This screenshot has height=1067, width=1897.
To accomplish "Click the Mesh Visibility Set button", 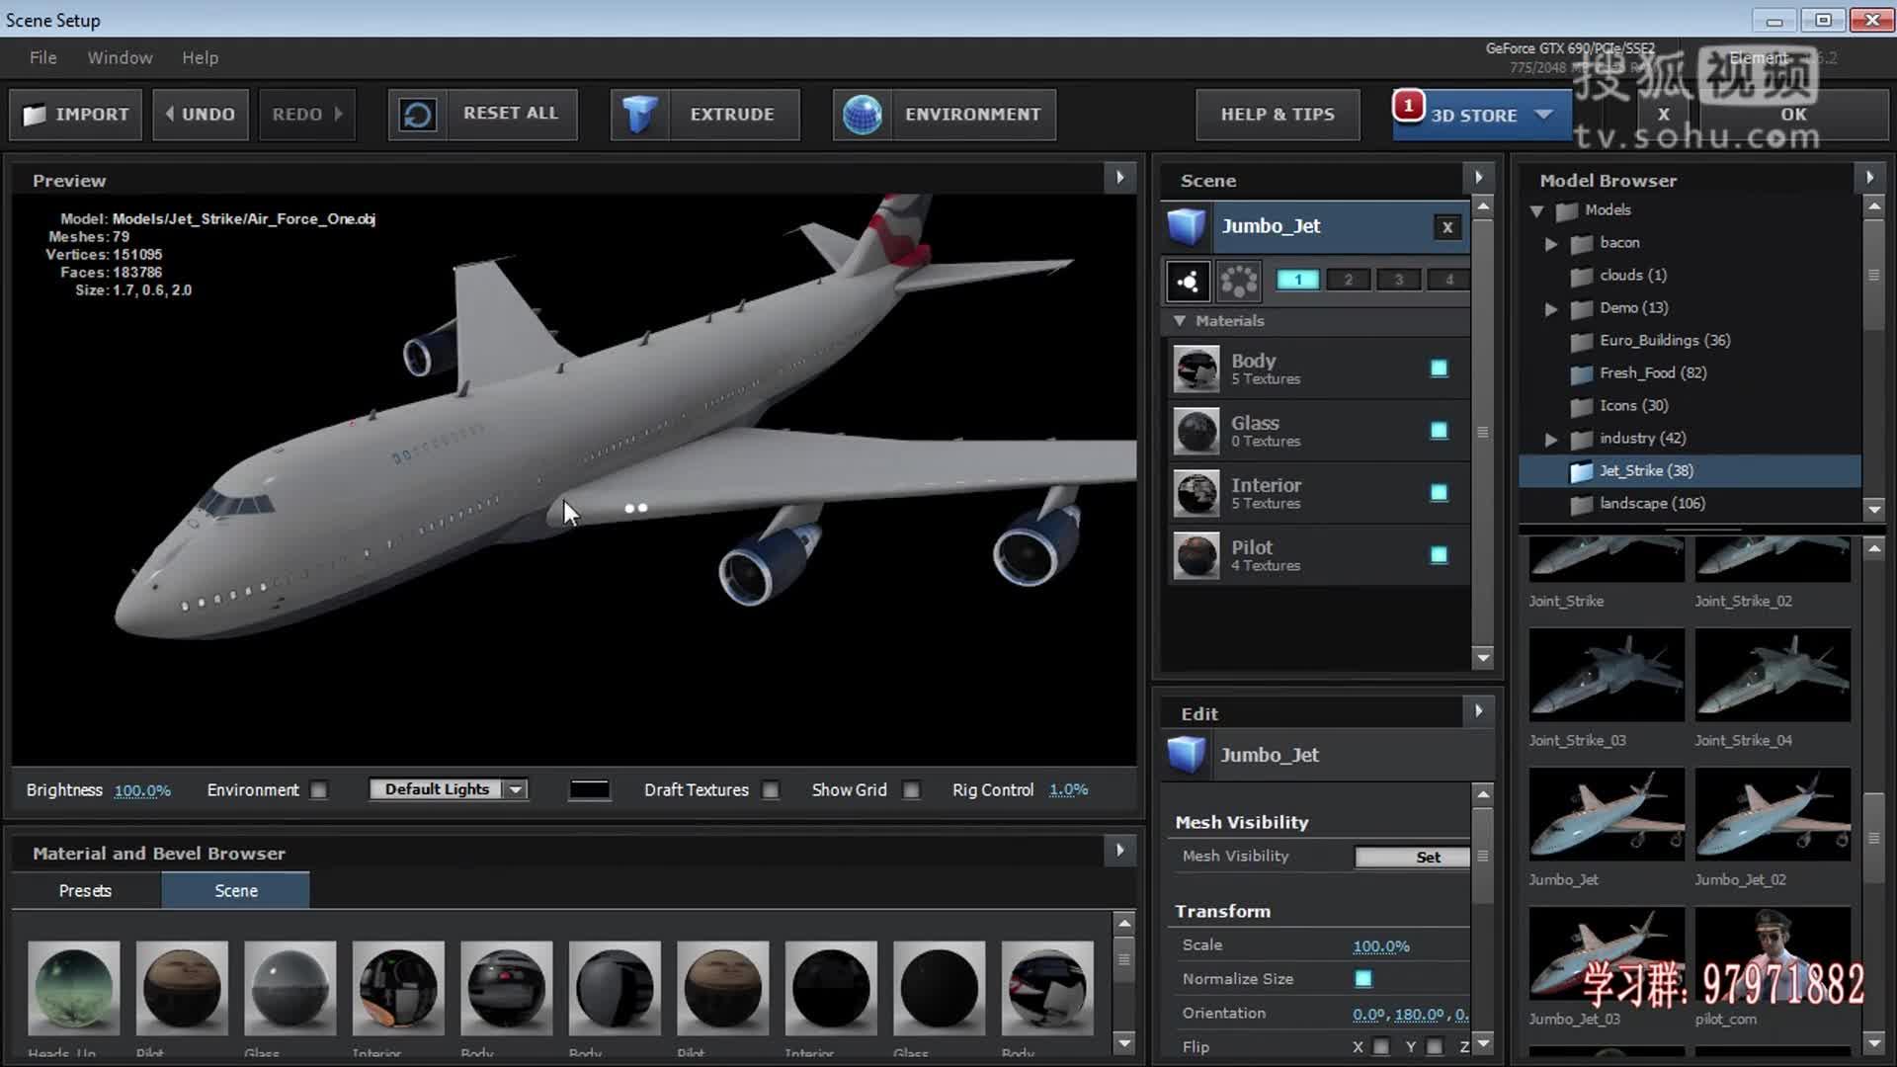I will click(x=1412, y=857).
